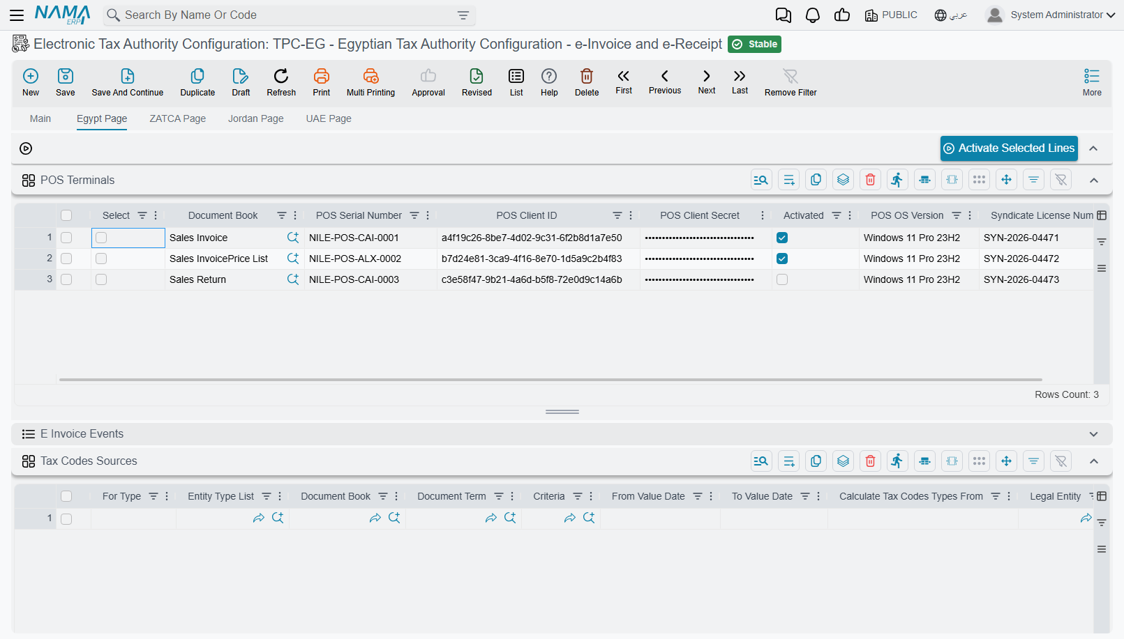Open the List view
Screen dimensions: 1124x639
click(x=516, y=82)
